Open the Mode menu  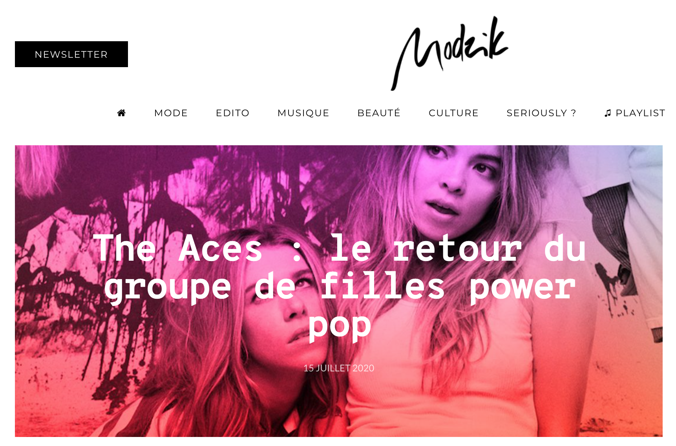(171, 113)
